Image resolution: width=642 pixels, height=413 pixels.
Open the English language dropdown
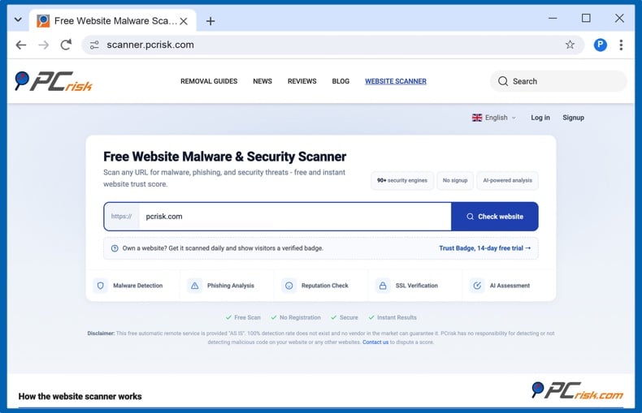pos(494,118)
